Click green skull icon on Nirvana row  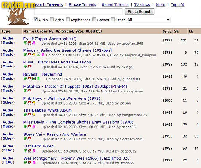(38, 78)
